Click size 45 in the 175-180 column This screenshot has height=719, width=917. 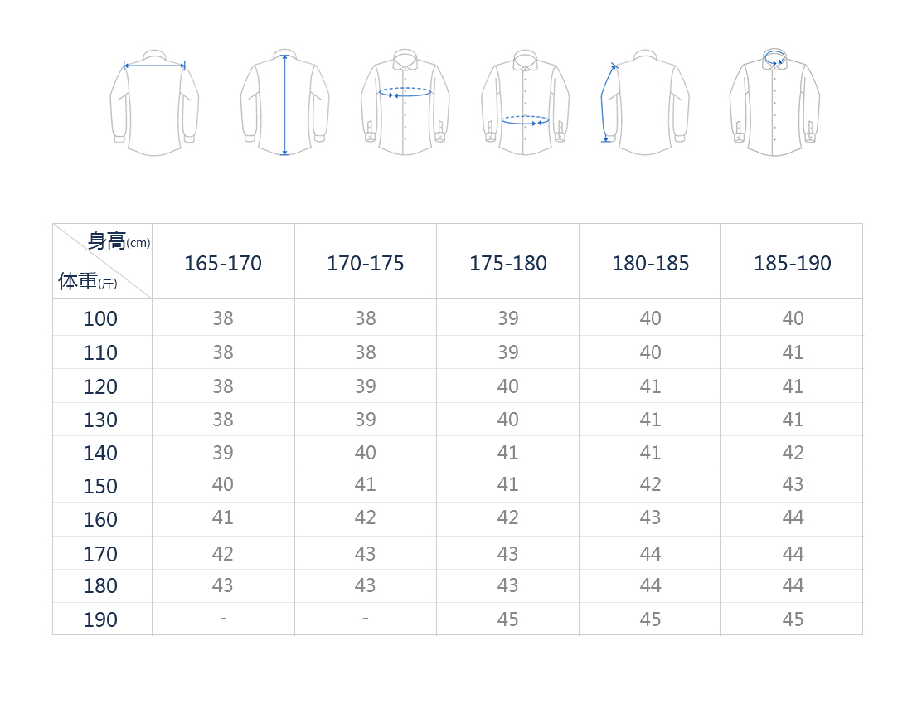[x=508, y=619]
